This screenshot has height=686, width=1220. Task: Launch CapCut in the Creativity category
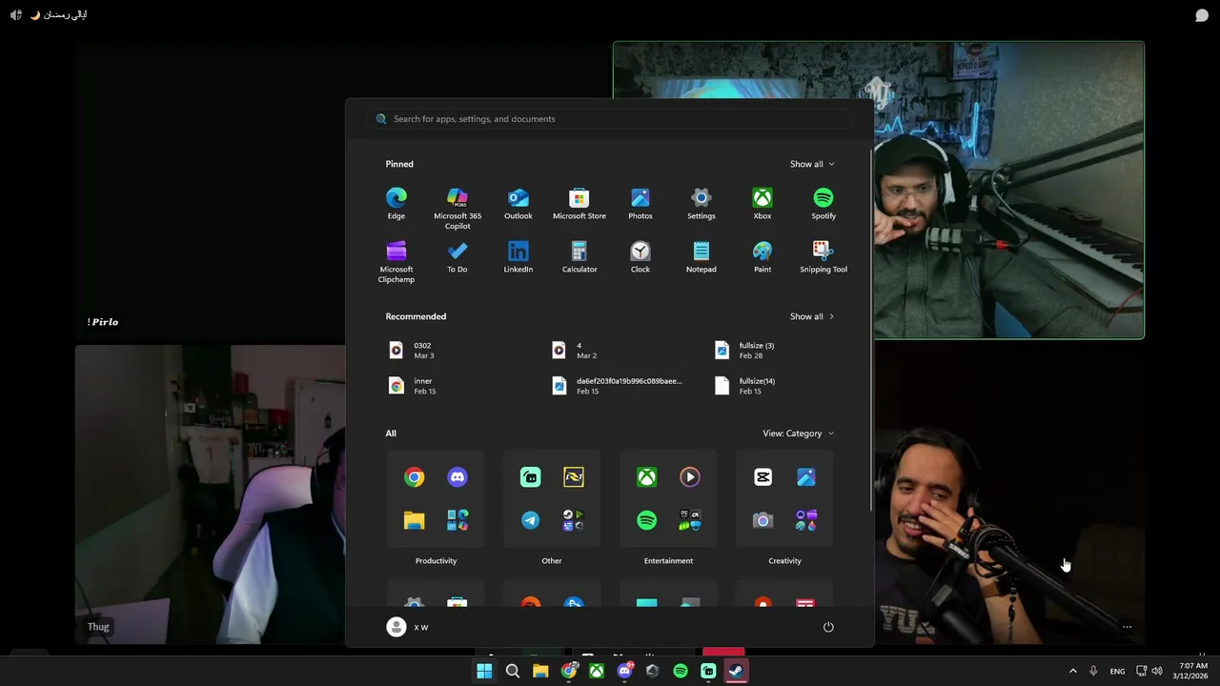pyautogui.click(x=762, y=477)
